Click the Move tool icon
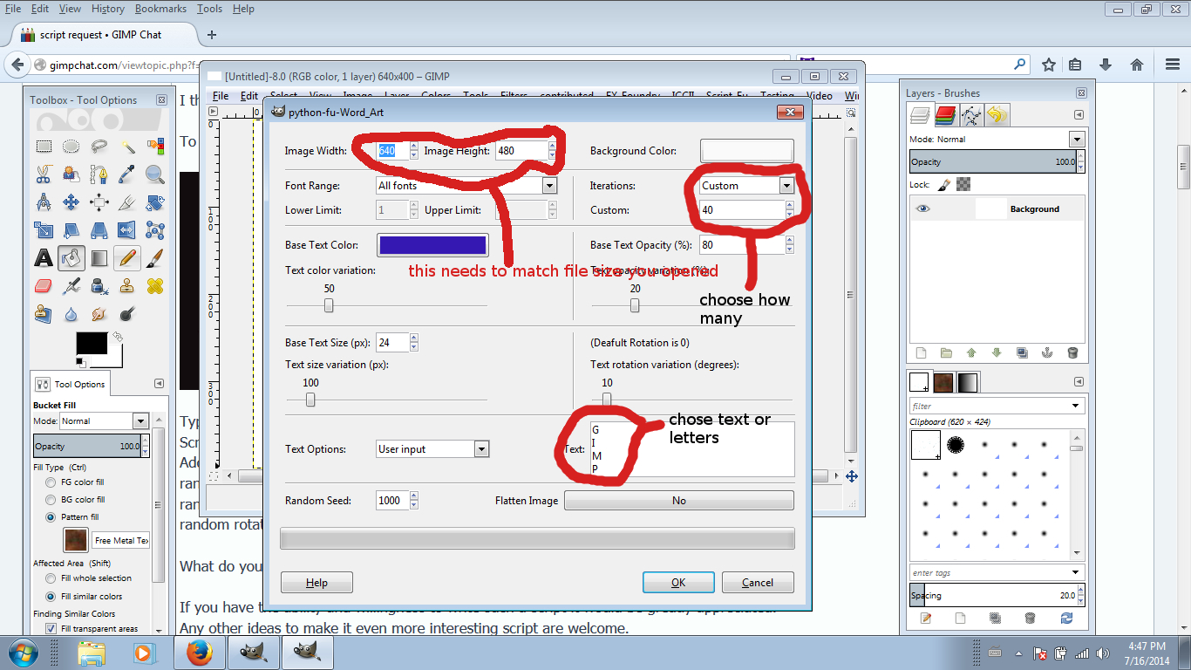This screenshot has height=670, width=1191. 71,202
